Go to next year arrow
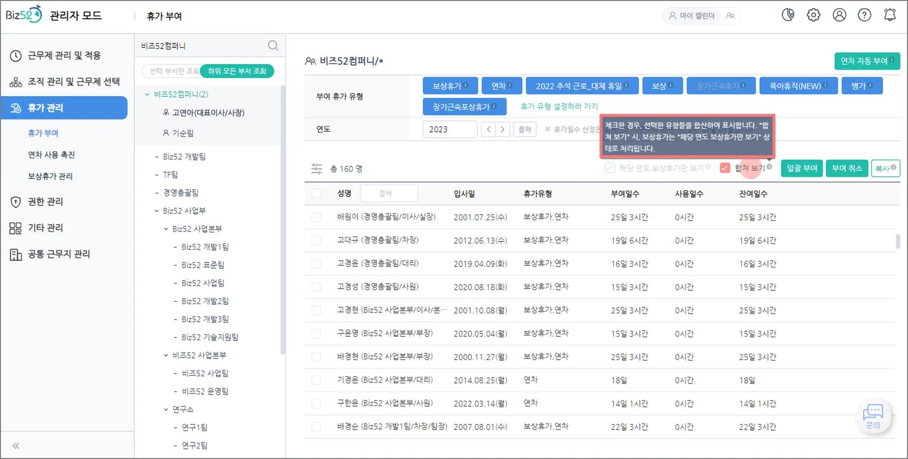Viewport: 908px width, 459px height. (503, 129)
